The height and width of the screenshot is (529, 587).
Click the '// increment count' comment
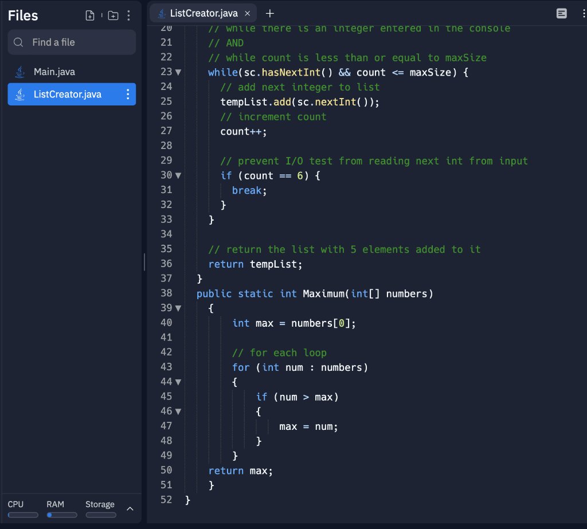pos(273,117)
